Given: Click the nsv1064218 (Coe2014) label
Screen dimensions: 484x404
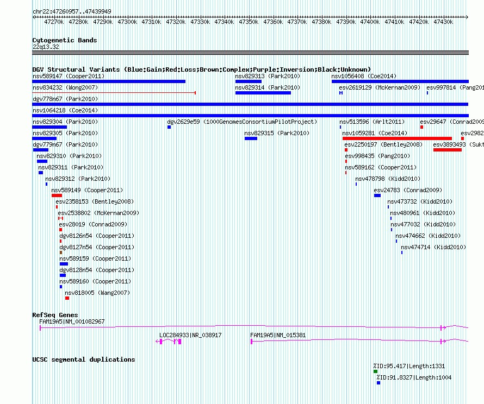Looking at the screenshot, I should point(65,110).
